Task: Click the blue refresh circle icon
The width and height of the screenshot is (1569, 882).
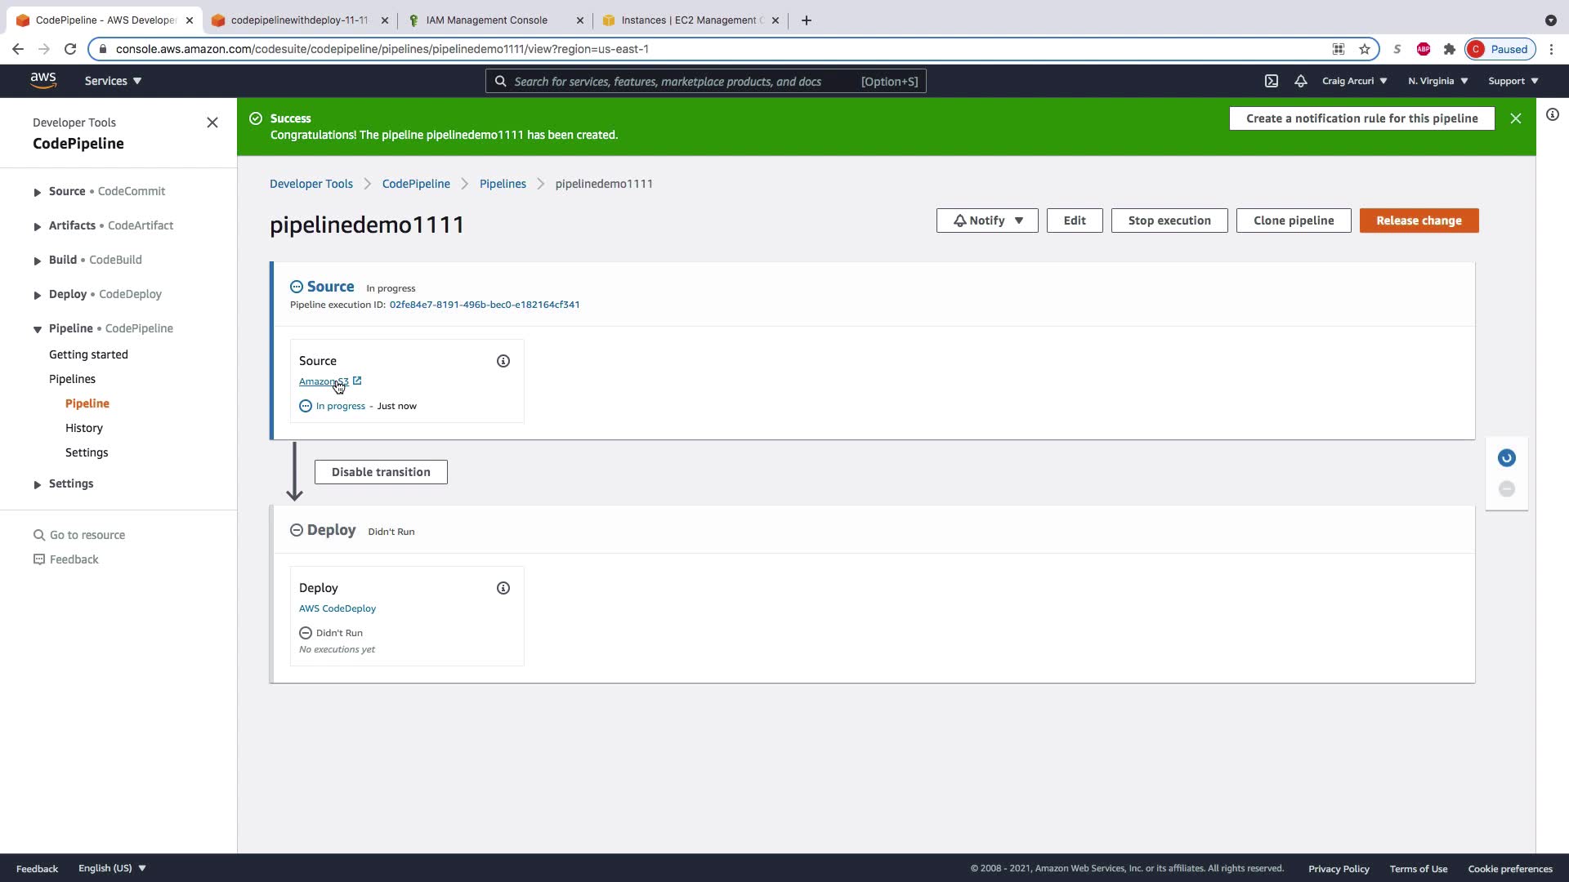Action: click(1507, 458)
